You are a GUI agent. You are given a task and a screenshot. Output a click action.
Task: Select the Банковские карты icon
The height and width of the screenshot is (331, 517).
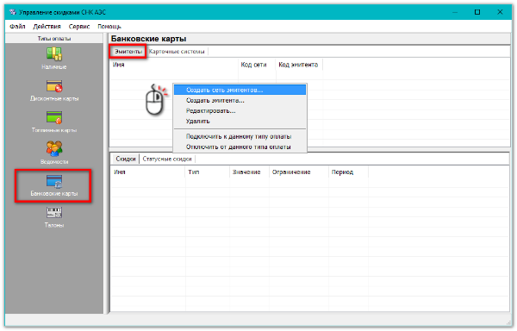(54, 181)
